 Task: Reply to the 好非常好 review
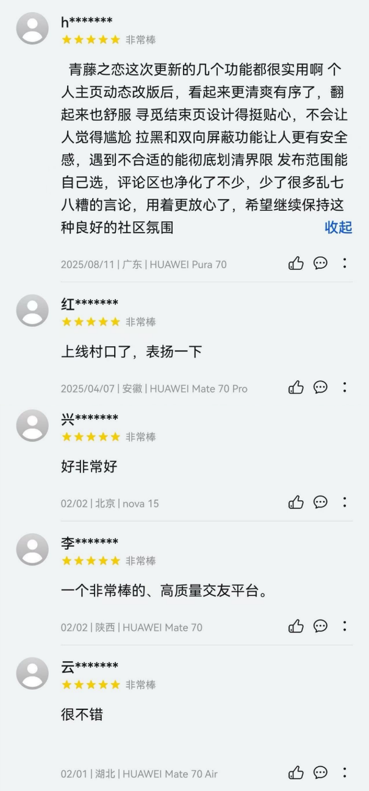point(320,503)
